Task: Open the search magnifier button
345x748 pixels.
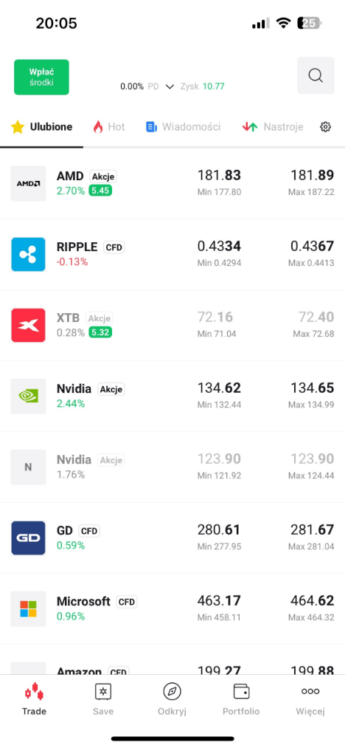Action: pos(316,75)
